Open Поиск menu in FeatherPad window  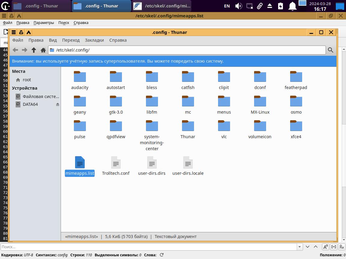pyautogui.click(x=64, y=23)
